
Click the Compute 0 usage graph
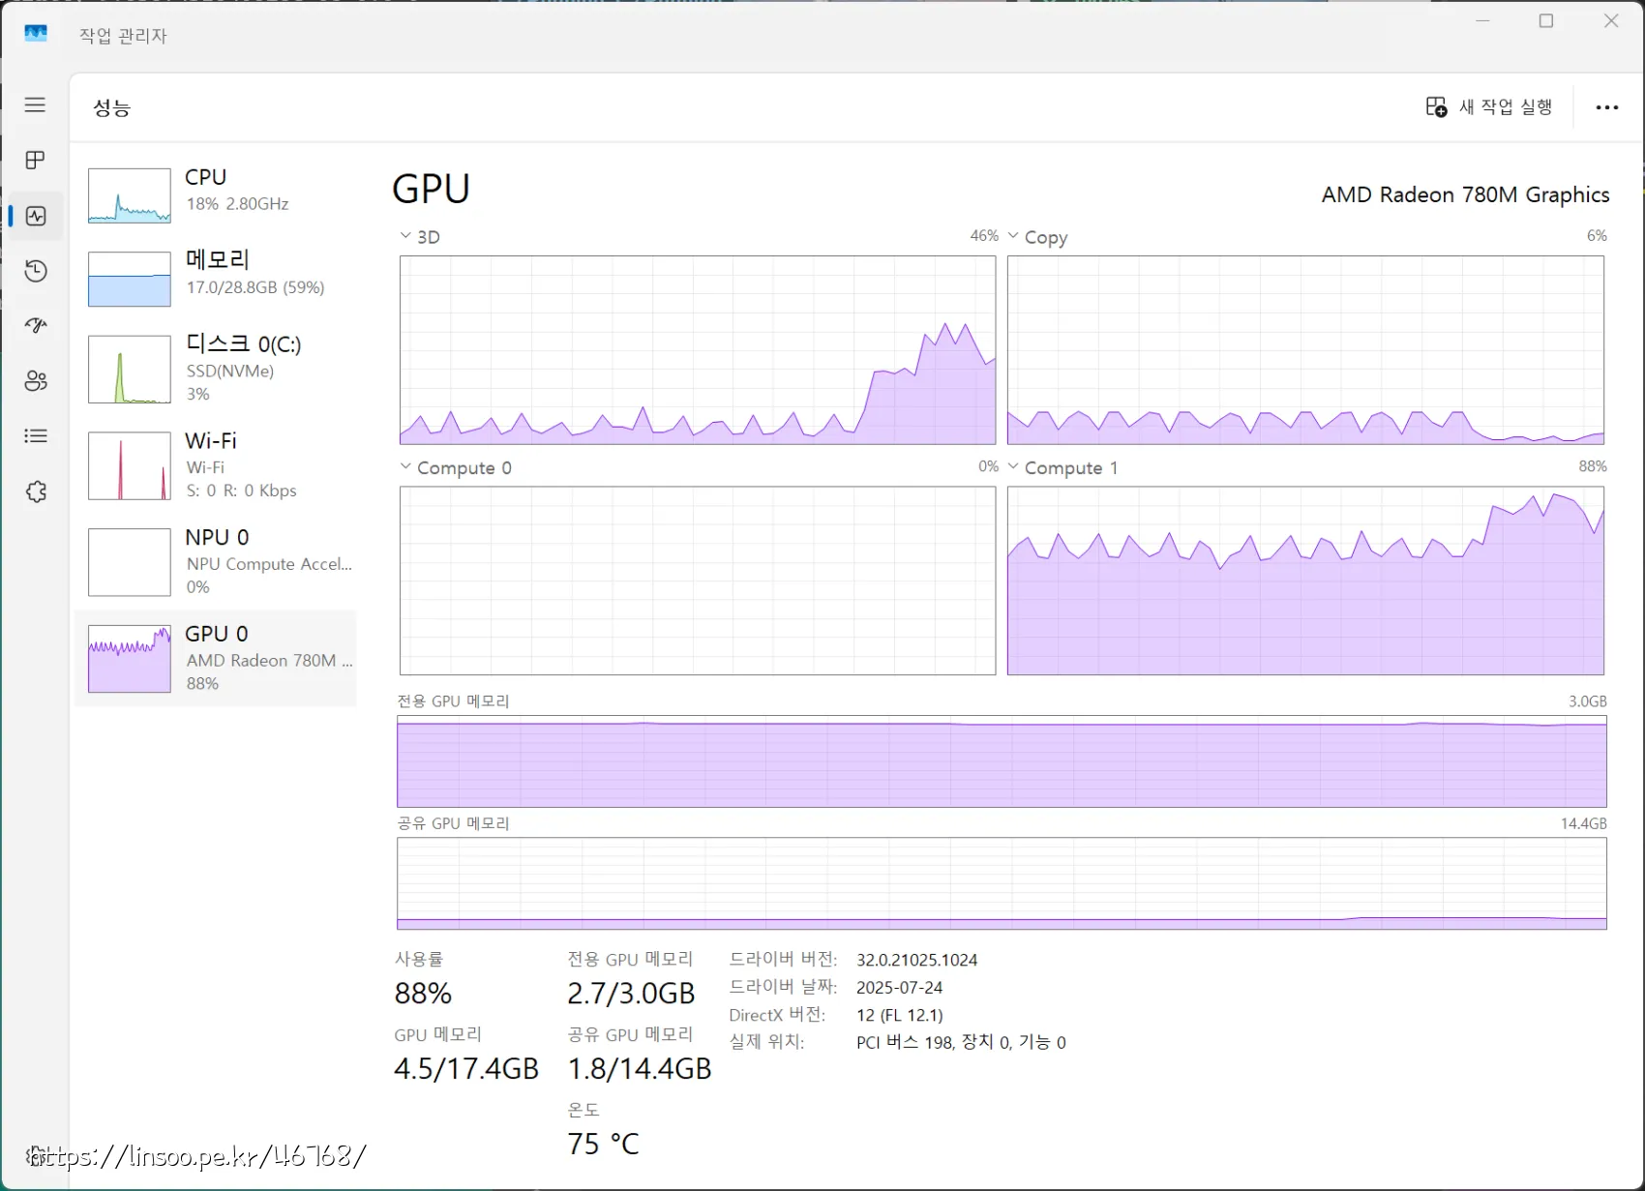[698, 581]
